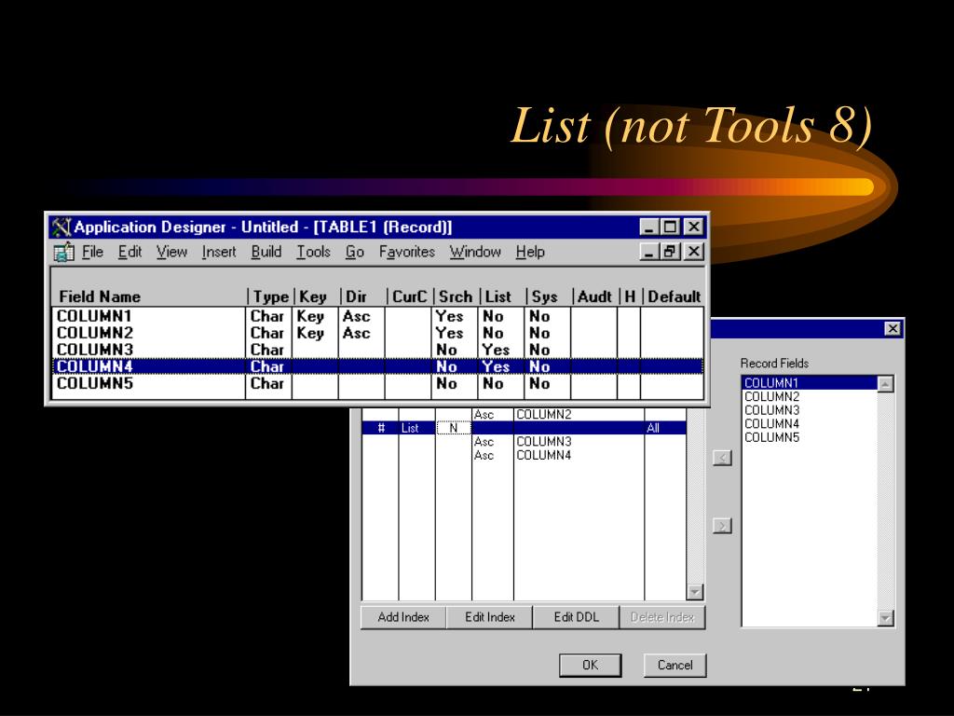954x716 pixels.
Task: Select highlighted COLUMN4 in the record field grid
Action: pyautogui.click(x=94, y=366)
